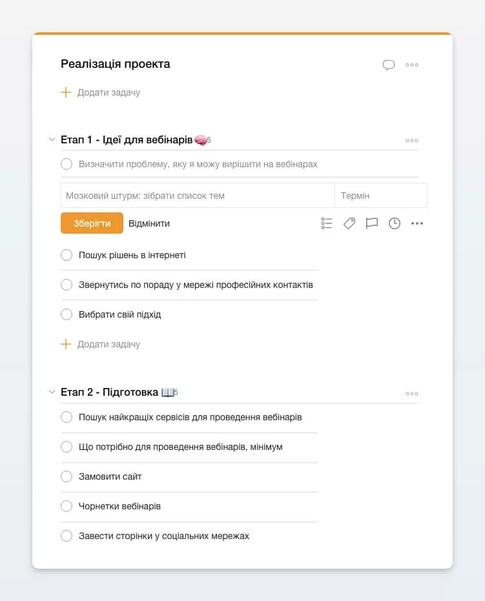The width and height of the screenshot is (485, 601).
Task: Complete the task Чорнетки вебінарів
Action: click(x=67, y=506)
